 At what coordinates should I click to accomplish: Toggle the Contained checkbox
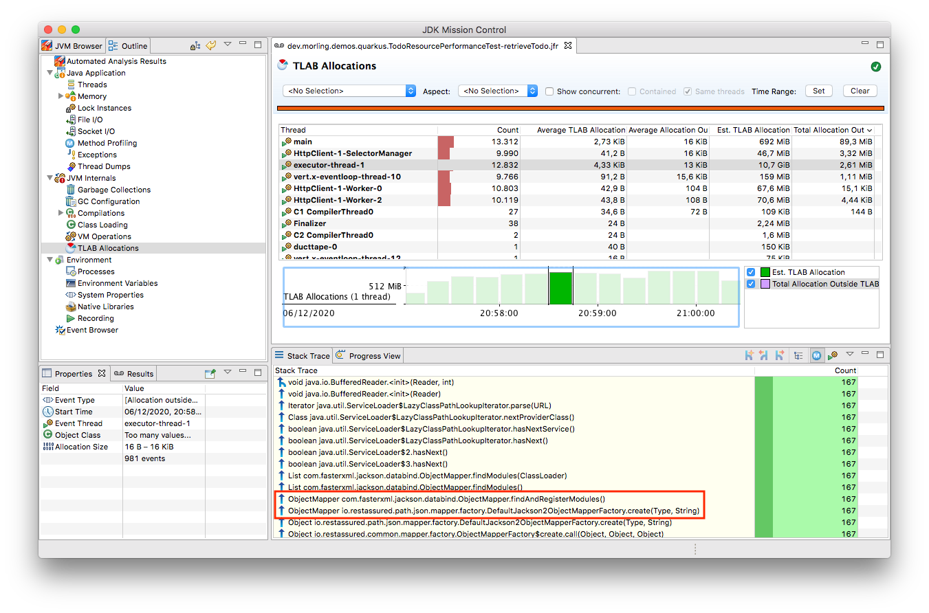(631, 91)
